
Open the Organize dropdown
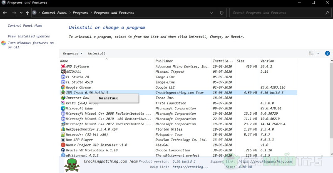[x=72, y=53]
